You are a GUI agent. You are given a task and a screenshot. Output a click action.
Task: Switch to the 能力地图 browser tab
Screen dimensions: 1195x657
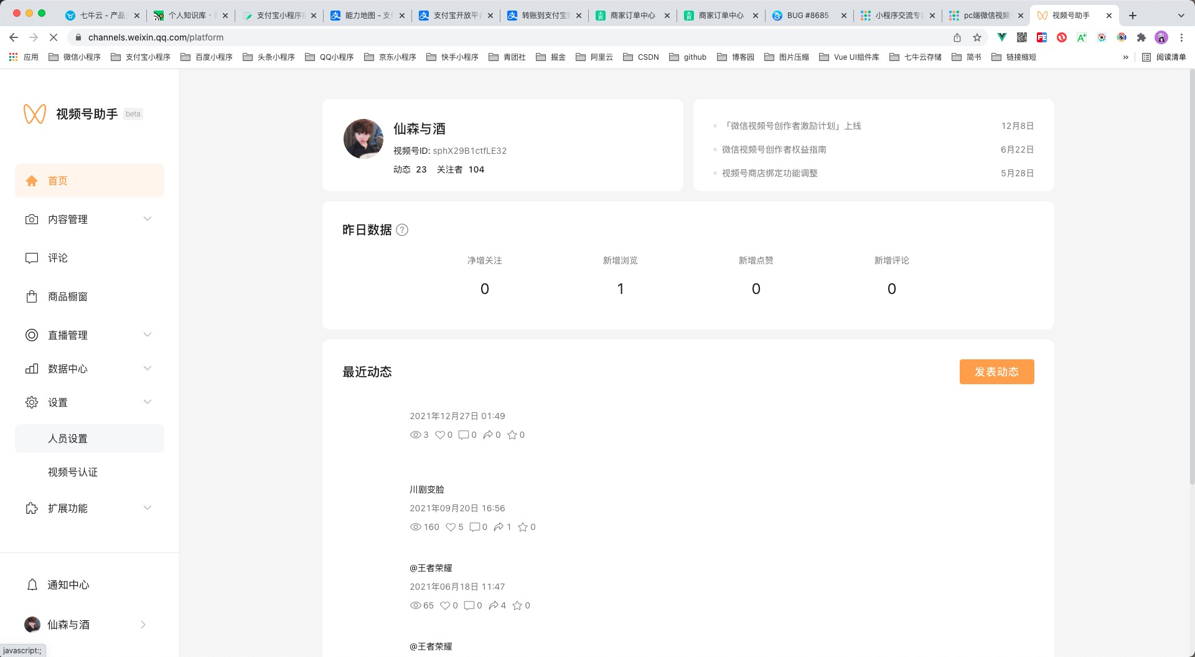pos(368,15)
